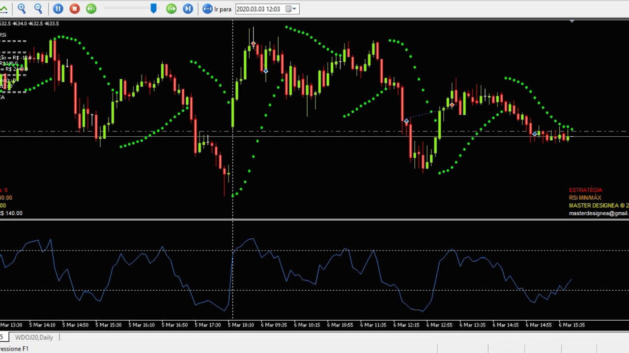Click the 'Ir para' go-to button

click(217, 9)
